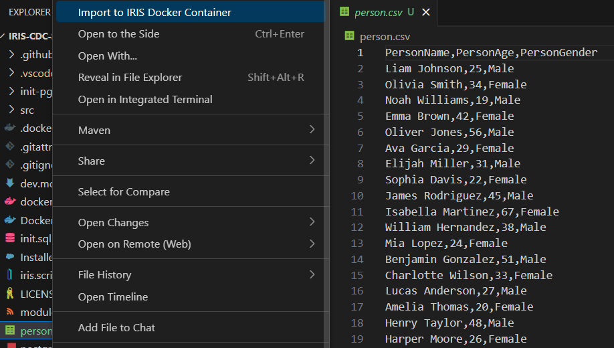Click the init.sql database file icon
Viewport: 614px width, 348px height.
tap(9, 238)
